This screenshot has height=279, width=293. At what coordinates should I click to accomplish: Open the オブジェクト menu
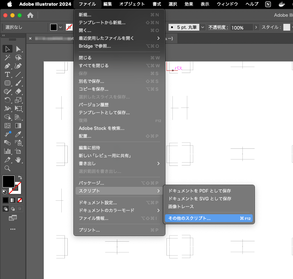click(132, 4)
